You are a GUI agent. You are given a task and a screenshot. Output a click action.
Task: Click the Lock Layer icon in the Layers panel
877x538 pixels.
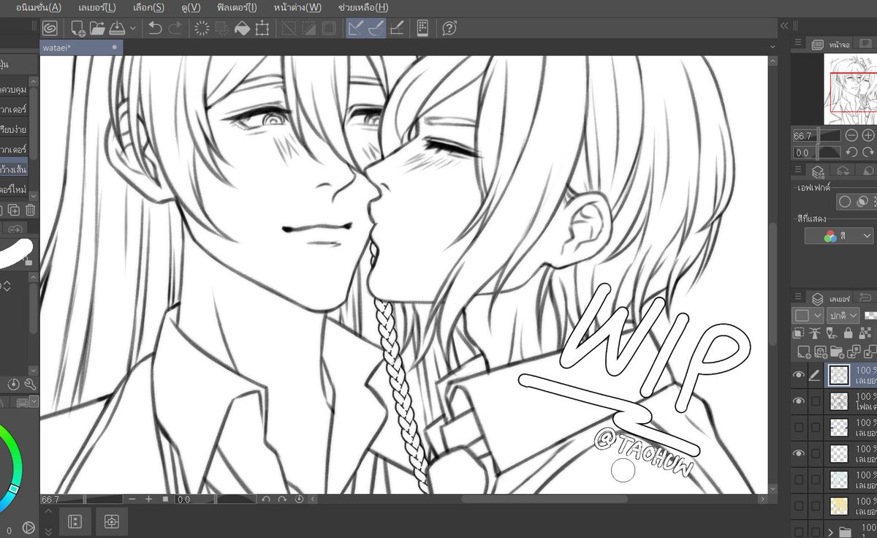[x=848, y=333]
